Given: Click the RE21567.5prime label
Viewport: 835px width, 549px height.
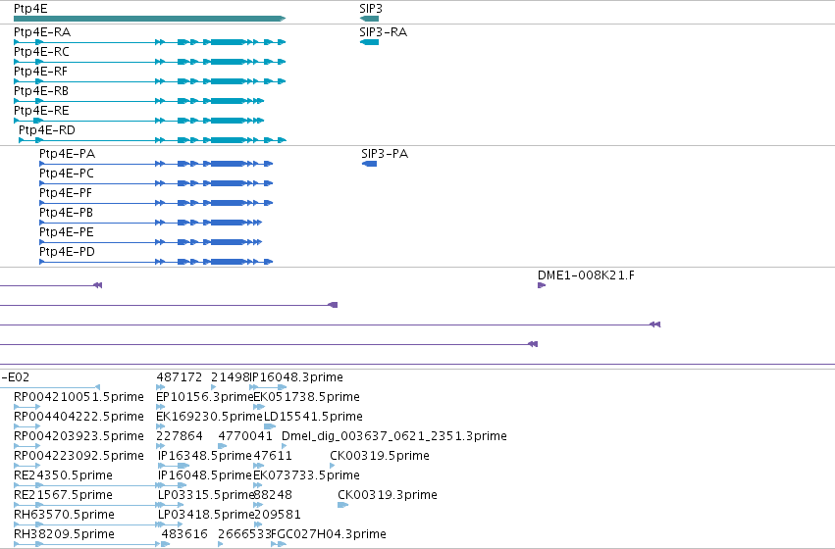Looking at the screenshot, I should point(63,495).
